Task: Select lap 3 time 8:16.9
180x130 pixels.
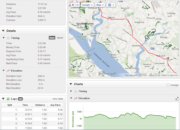Action: coord(28,119)
